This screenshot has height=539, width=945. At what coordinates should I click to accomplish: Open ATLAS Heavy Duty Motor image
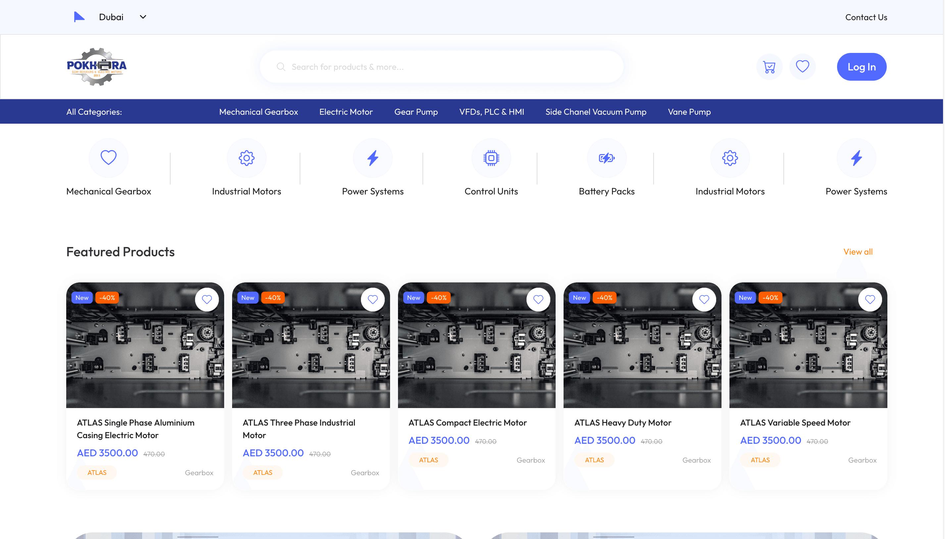(x=642, y=345)
